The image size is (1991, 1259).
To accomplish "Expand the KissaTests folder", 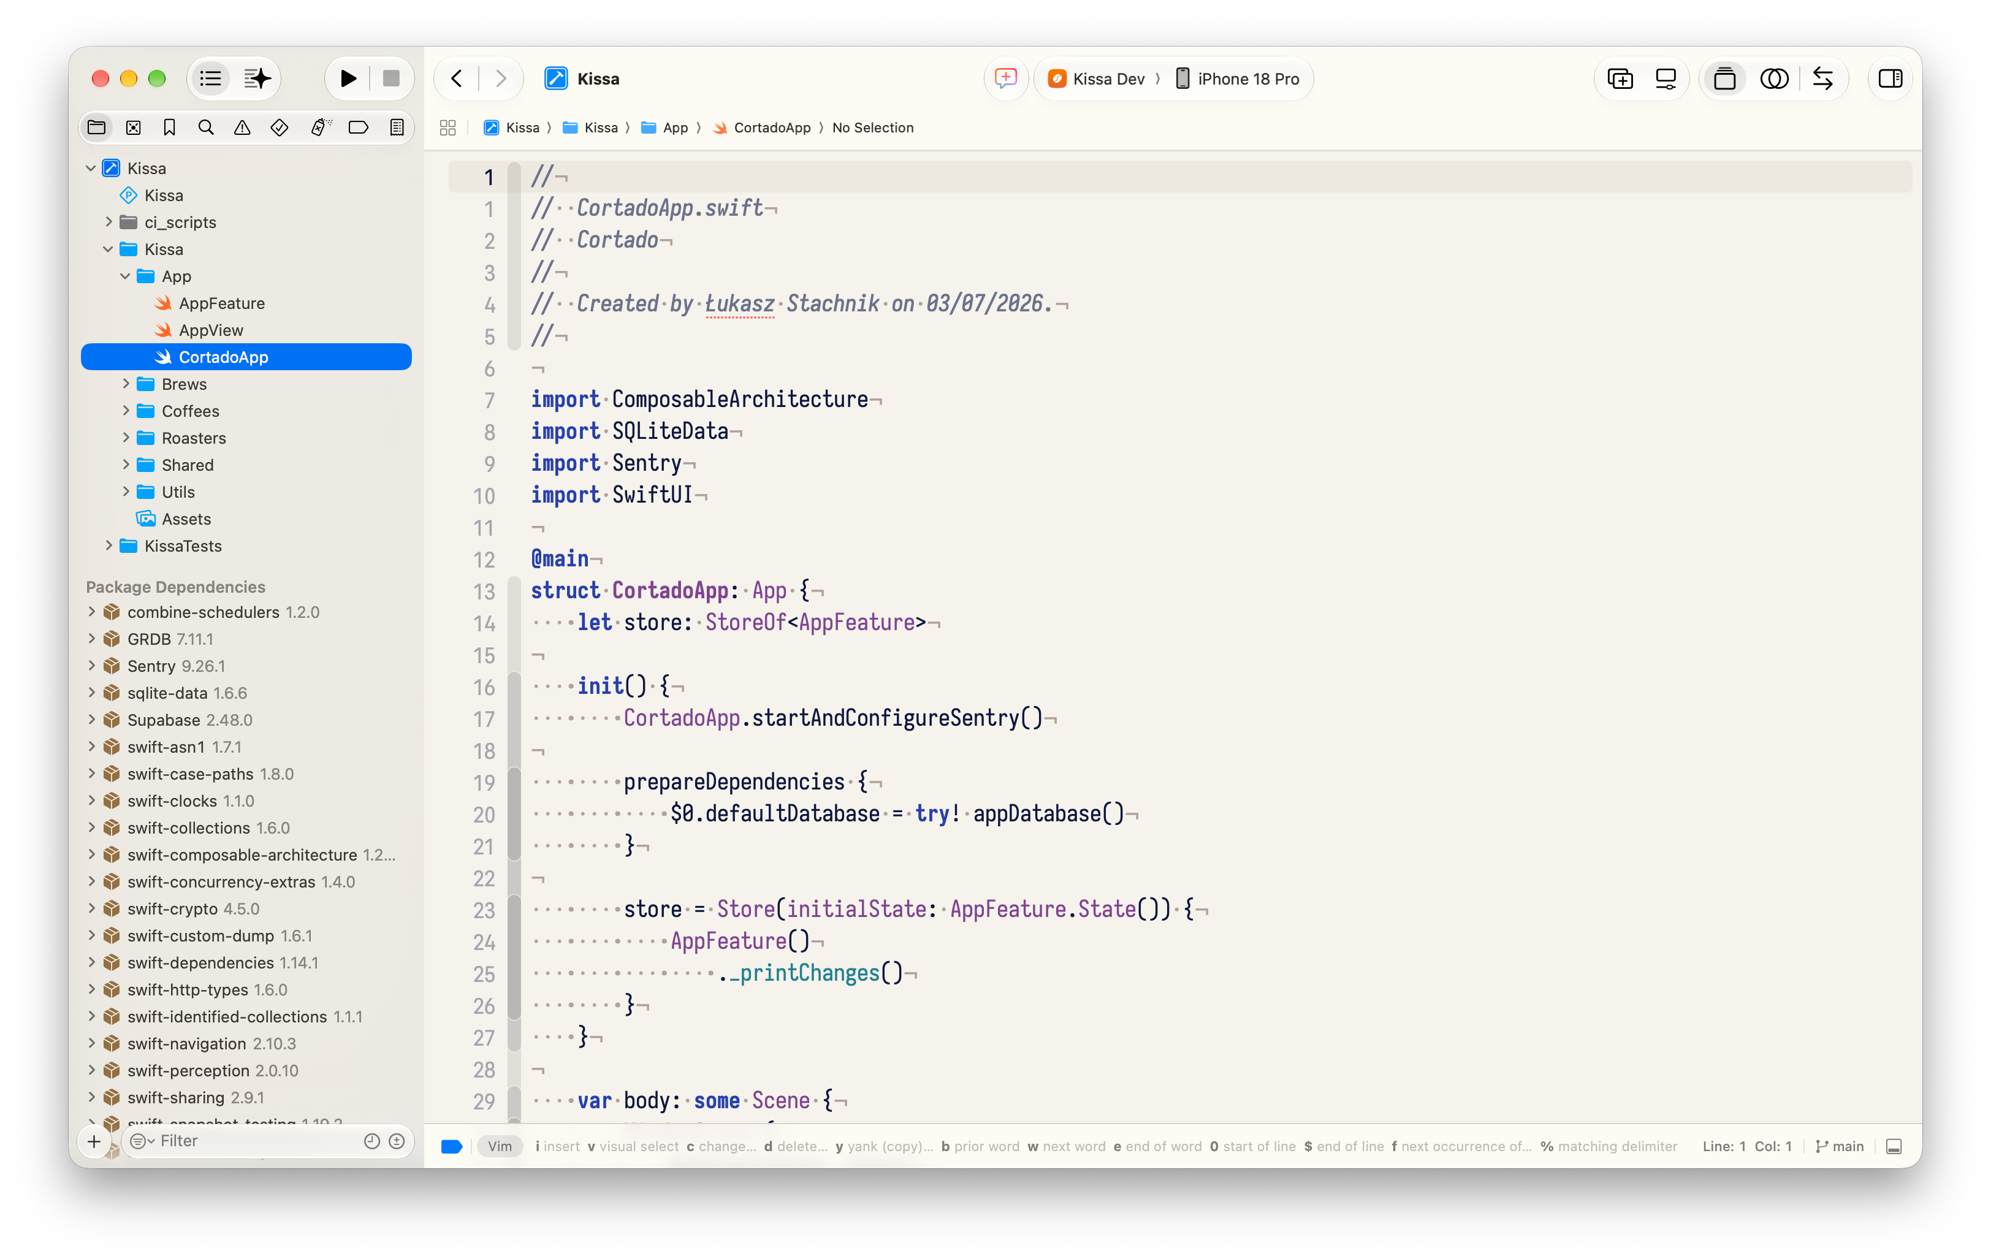I will click(x=108, y=546).
